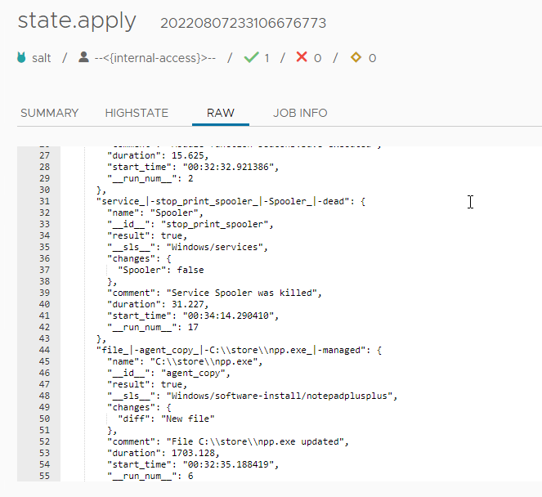Viewport: 542px width, 497px height.
Task: Click line number 31 in gutter
Action: (x=45, y=201)
